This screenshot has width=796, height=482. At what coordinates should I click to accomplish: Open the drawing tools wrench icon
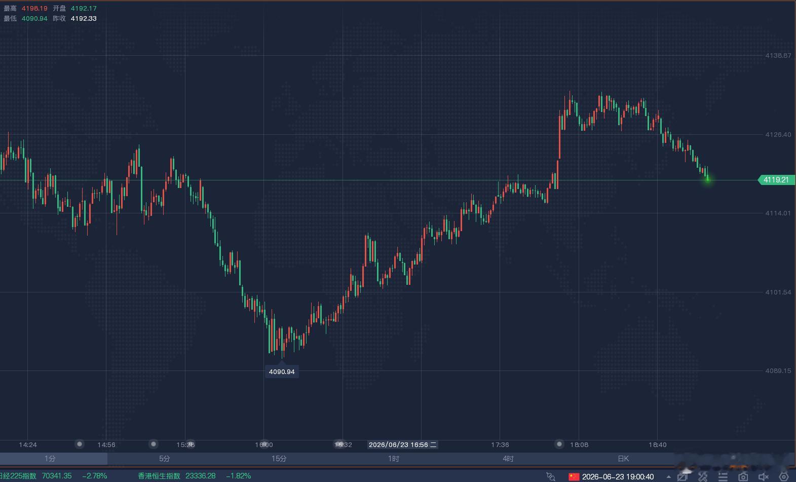(x=703, y=476)
